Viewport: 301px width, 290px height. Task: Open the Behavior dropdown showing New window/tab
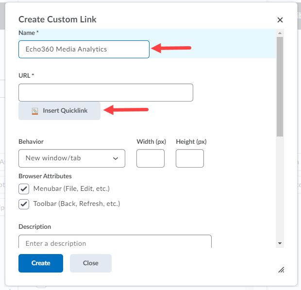point(72,158)
